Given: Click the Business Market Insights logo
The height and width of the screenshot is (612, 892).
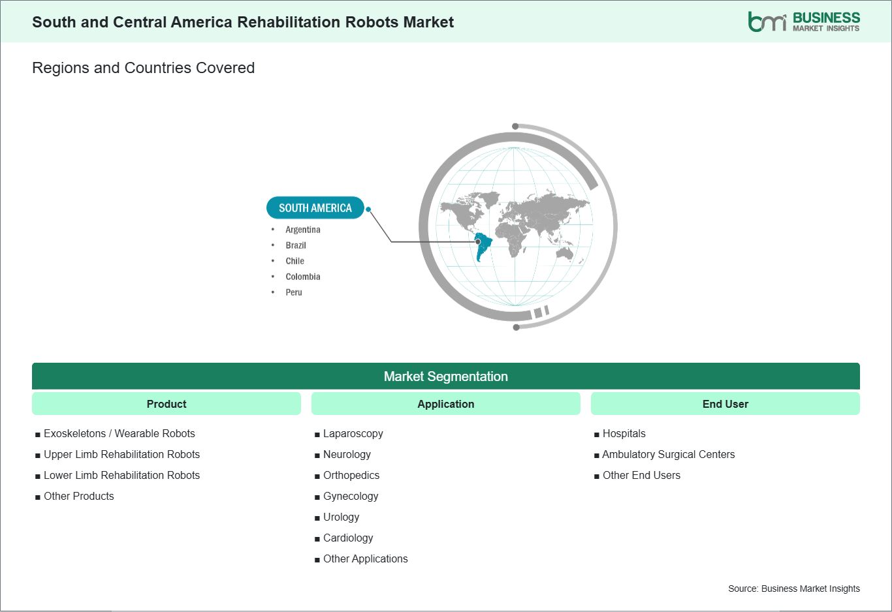Looking at the screenshot, I should coord(804,22).
